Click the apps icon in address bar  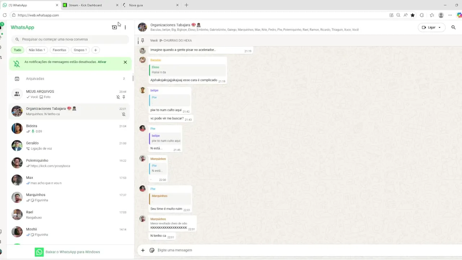point(391,15)
